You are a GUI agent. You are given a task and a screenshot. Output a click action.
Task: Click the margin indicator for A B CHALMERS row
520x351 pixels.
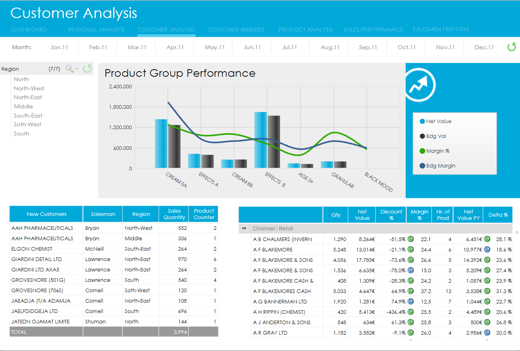[411, 239]
